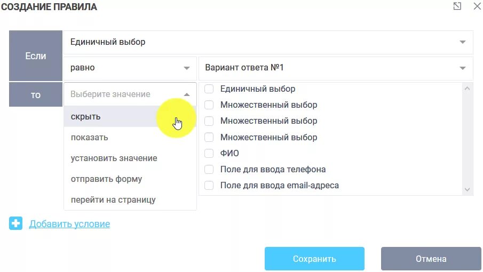The width and height of the screenshot is (483, 272).
Task: Click the blue plus icon for adding condition
Action: pos(15,223)
